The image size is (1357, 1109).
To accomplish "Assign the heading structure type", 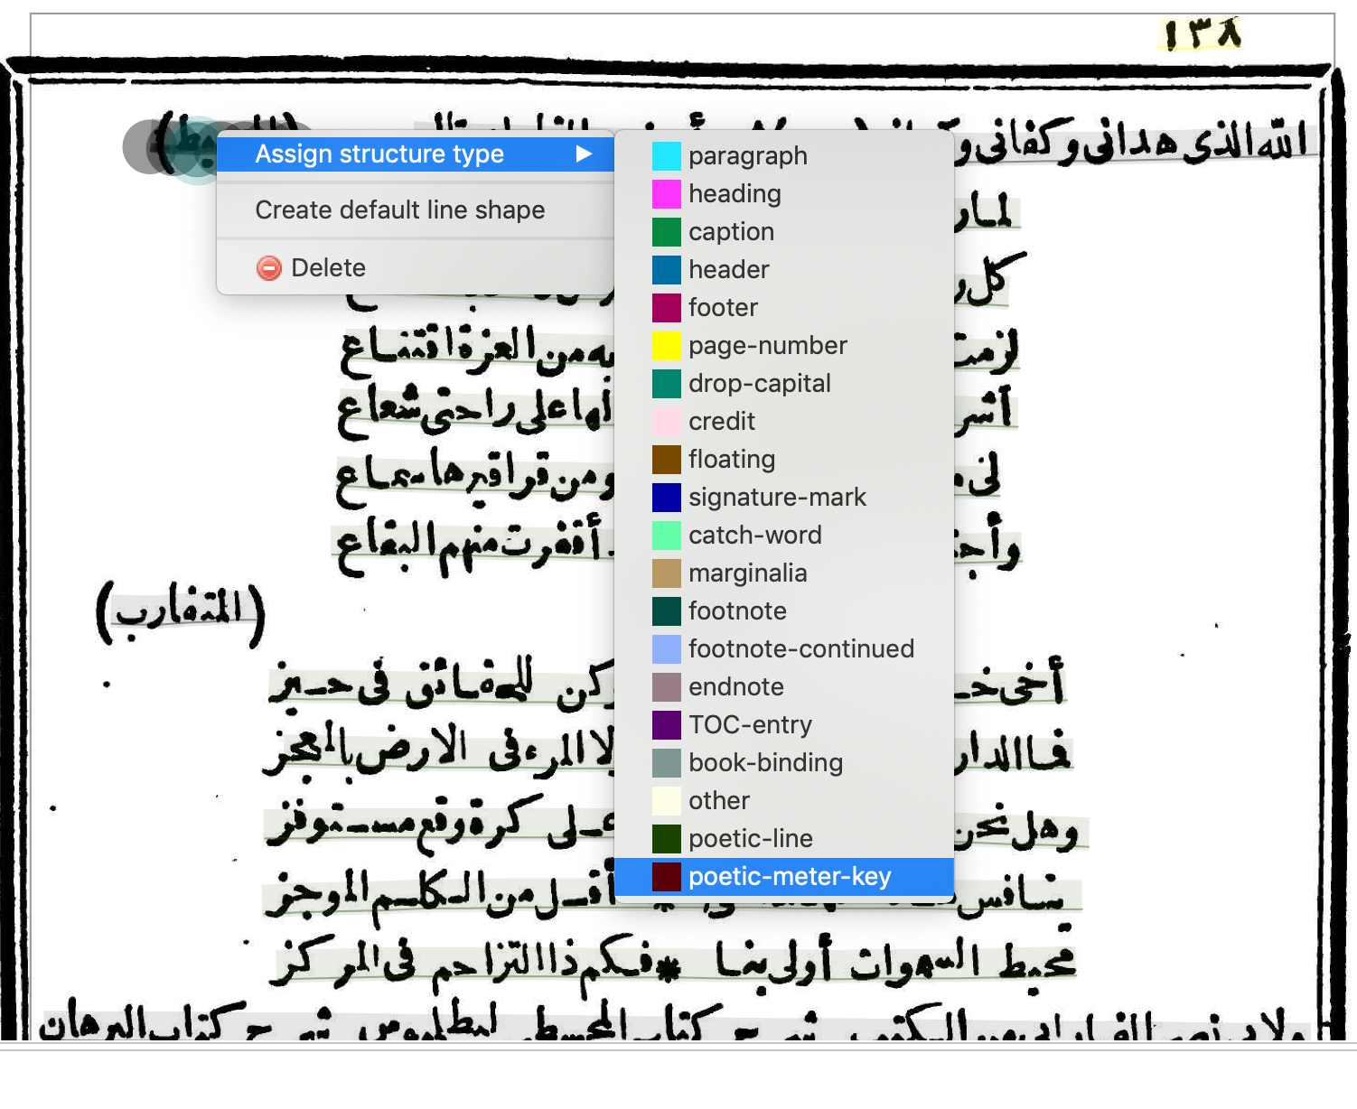I will coord(784,194).
